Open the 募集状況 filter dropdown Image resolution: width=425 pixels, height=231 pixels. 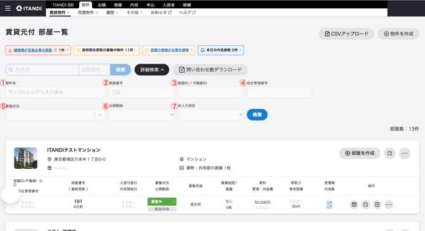coord(55,115)
